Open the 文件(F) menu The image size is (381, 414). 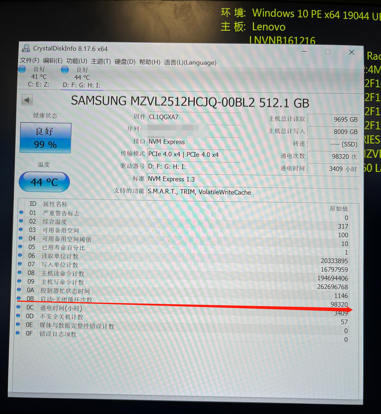tap(29, 61)
